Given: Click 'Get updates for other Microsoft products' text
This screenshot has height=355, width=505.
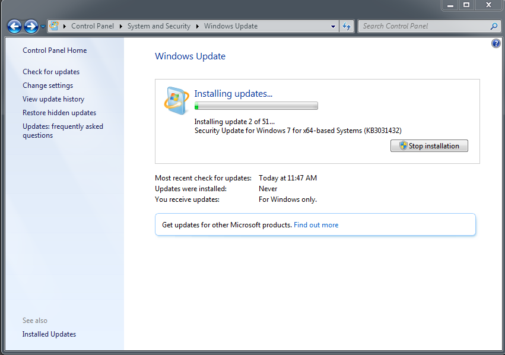Looking at the screenshot, I should point(227,225).
